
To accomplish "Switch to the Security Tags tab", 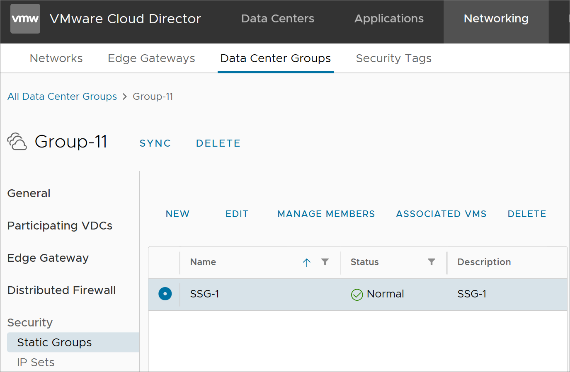I will (x=394, y=58).
